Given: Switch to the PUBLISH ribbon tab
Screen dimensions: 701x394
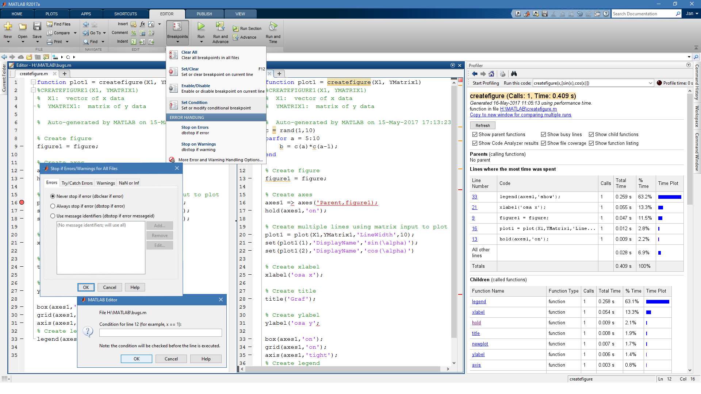Looking at the screenshot, I should [204, 14].
